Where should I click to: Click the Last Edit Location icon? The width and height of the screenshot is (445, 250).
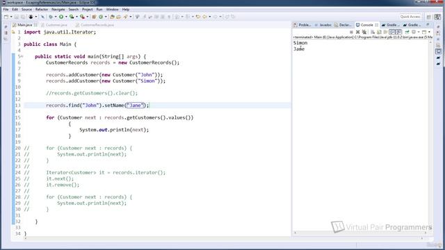click(x=198, y=17)
